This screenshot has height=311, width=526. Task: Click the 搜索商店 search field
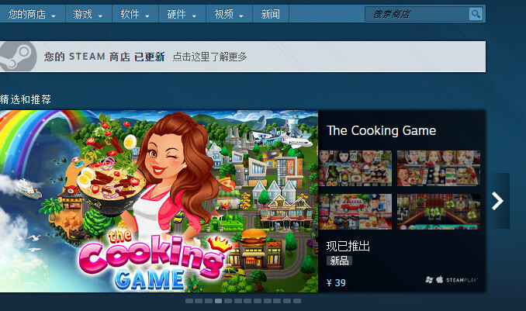(417, 14)
